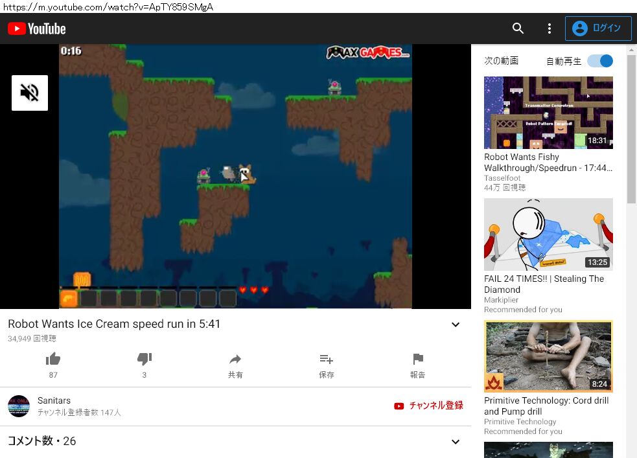Open Robot Wants Fishy Walkthrough title link

pyautogui.click(x=548, y=163)
